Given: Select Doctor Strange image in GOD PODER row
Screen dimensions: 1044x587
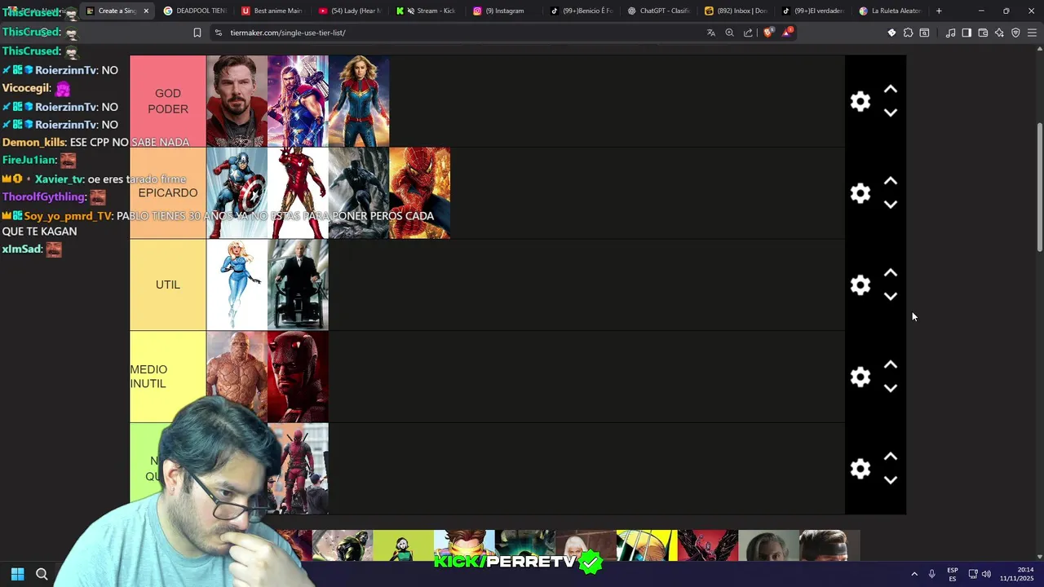Looking at the screenshot, I should [x=237, y=101].
